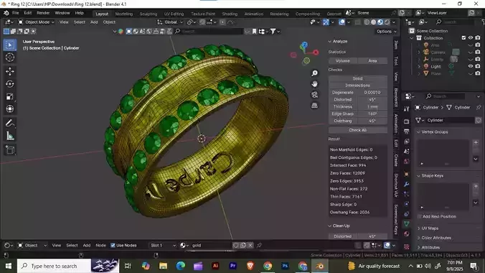Open the Object properties orange square tab
485x273 pixels.
406,174
